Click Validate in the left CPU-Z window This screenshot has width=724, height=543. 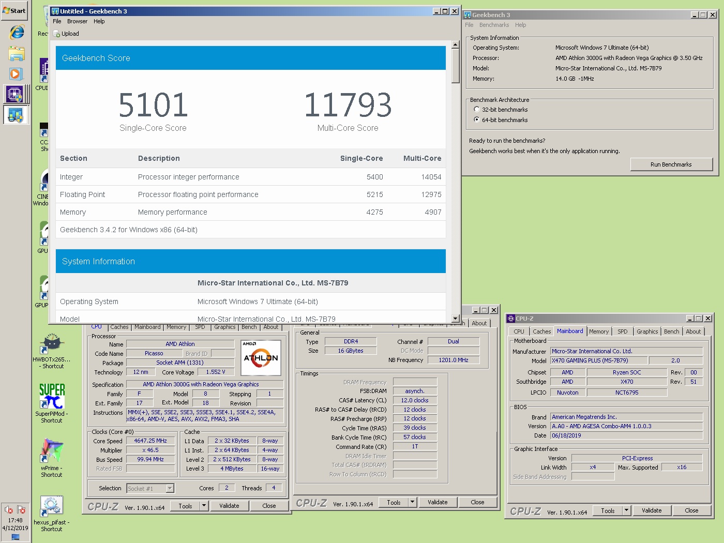[x=229, y=506]
